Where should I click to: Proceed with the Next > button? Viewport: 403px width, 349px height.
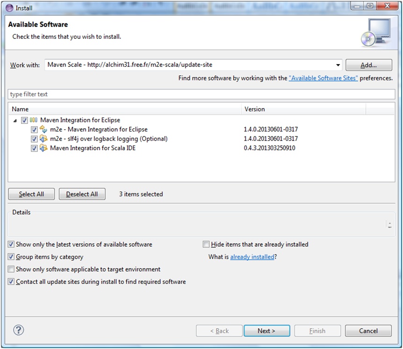pos(266,331)
